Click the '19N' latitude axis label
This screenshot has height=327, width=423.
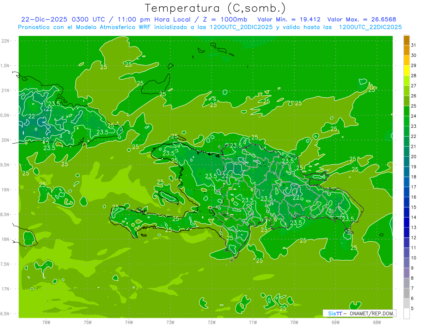pyautogui.click(x=5, y=190)
